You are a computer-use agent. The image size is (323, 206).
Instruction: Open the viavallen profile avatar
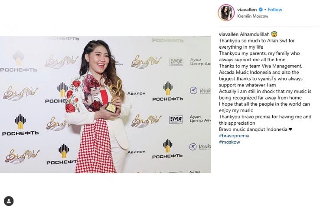coord(226,13)
